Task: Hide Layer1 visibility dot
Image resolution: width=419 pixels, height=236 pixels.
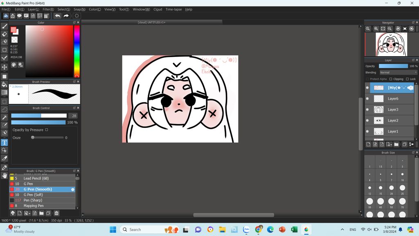Action: (x=367, y=132)
